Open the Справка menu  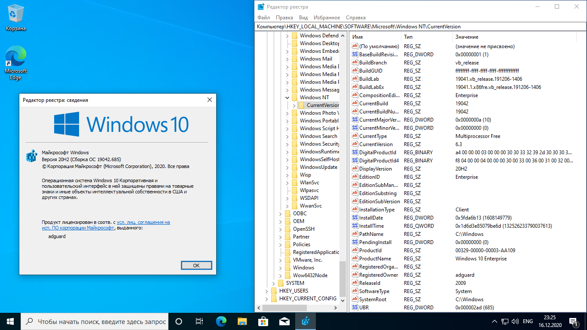[356, 18]
